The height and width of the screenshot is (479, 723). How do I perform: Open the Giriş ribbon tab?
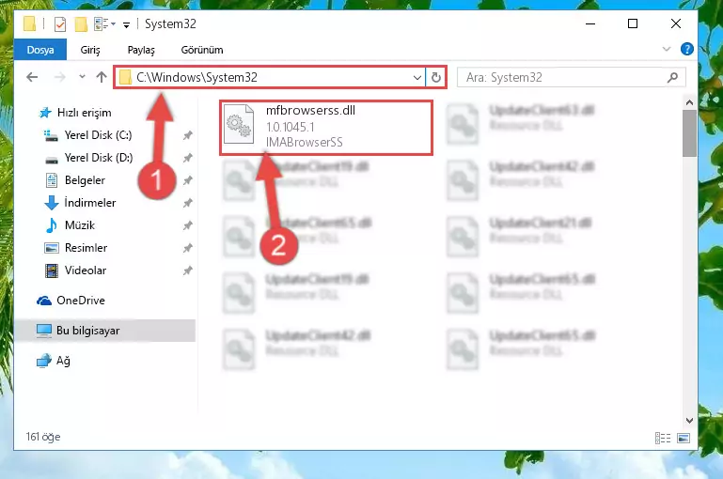[x=90, y=50]
